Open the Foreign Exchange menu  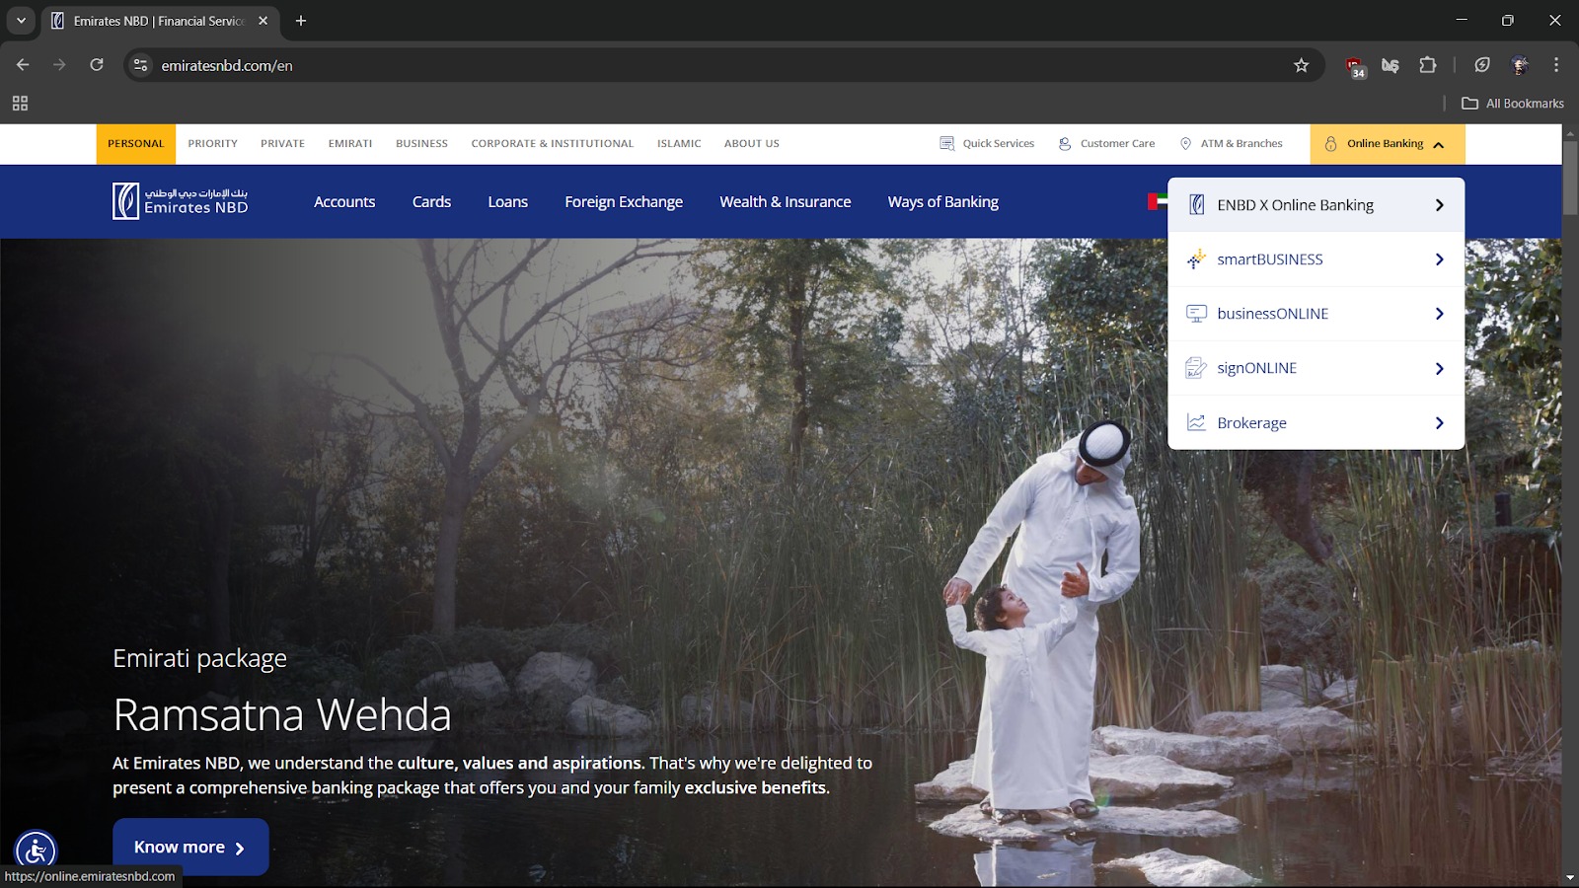(x=624, y=202)
